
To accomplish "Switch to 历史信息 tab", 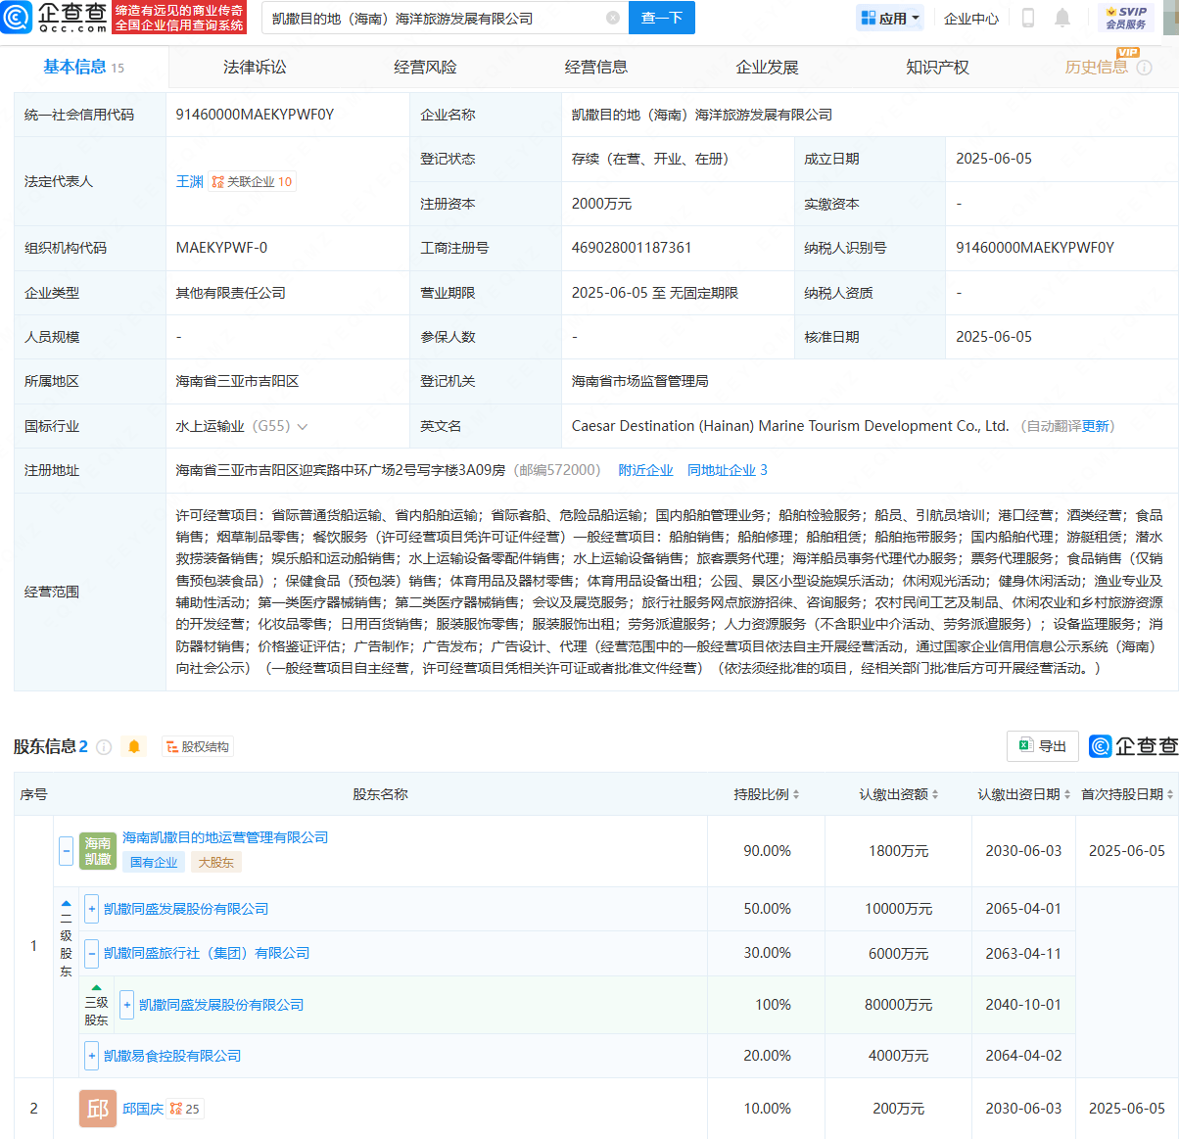I will pyautogui.click(x=1096, y=67).
